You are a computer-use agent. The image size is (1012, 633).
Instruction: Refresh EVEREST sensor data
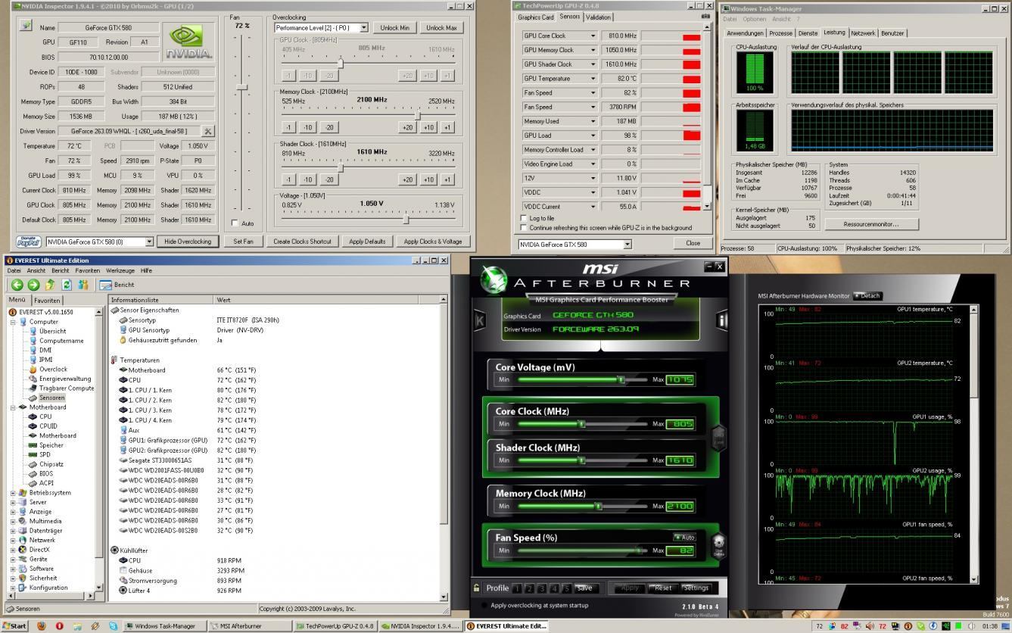(67, 285)
